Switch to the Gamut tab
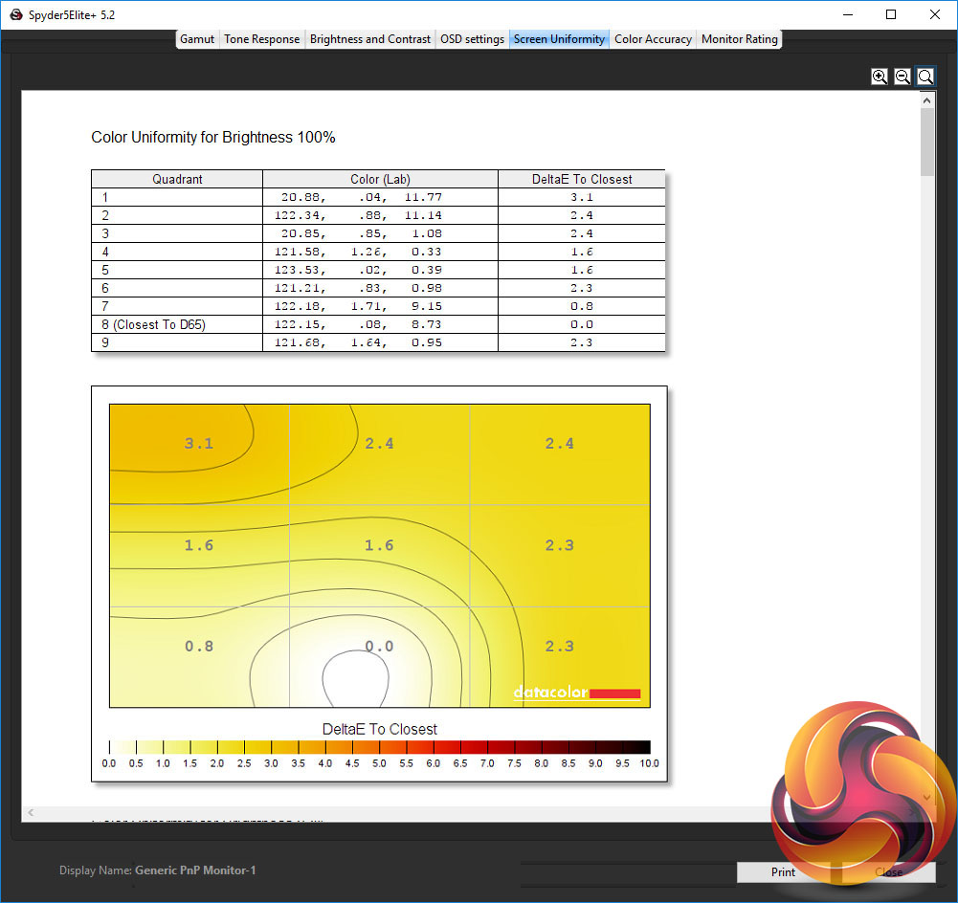 click(x=197, y=39)
